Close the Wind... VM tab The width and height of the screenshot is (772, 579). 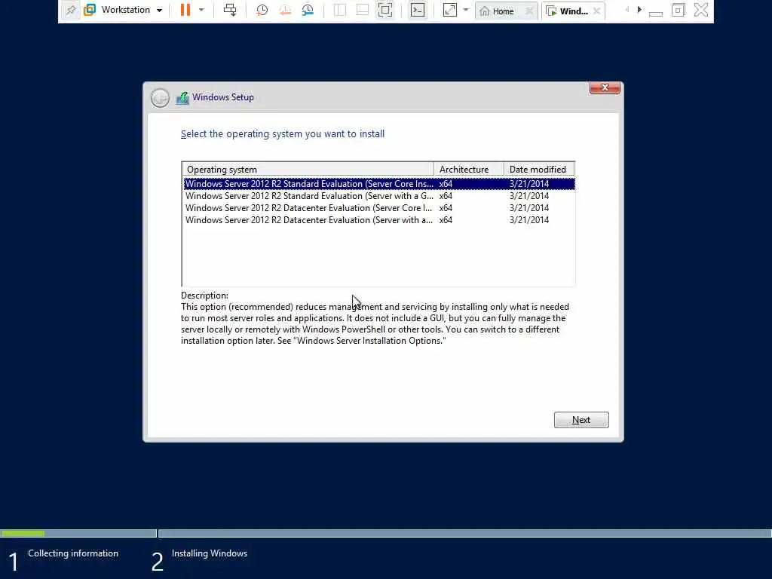(597, 11)
